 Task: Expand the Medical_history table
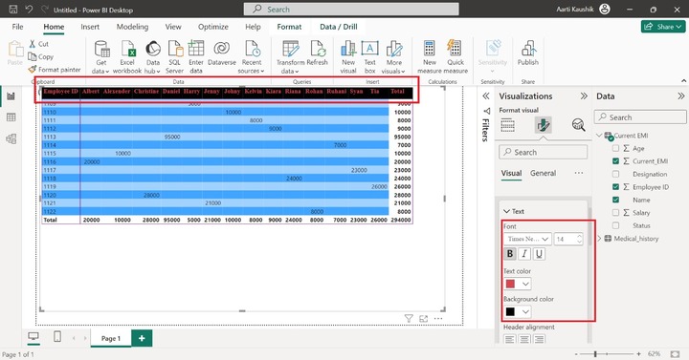coord(599,239)
